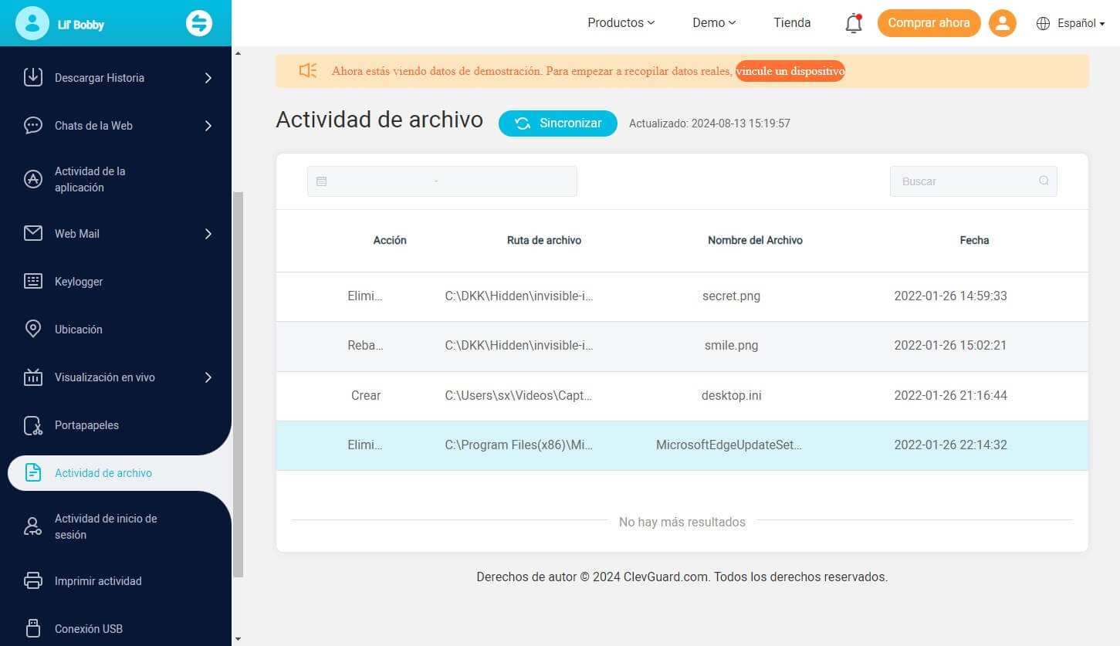Click the Acción column header
The image size is (1120, 646).
pyautogui.click(x=390, y=240)
